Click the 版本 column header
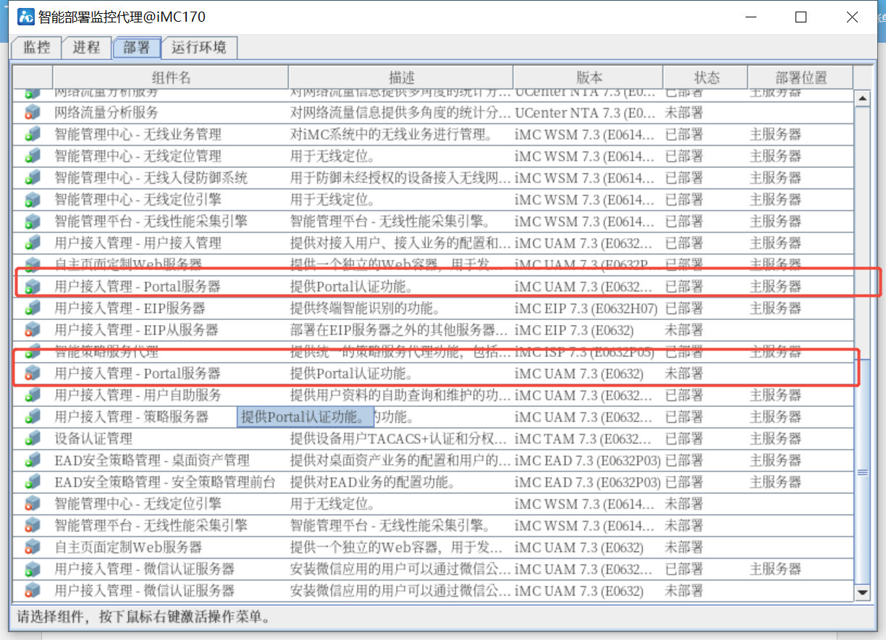The width and height of the screenshot is (886, 640). 588,78
